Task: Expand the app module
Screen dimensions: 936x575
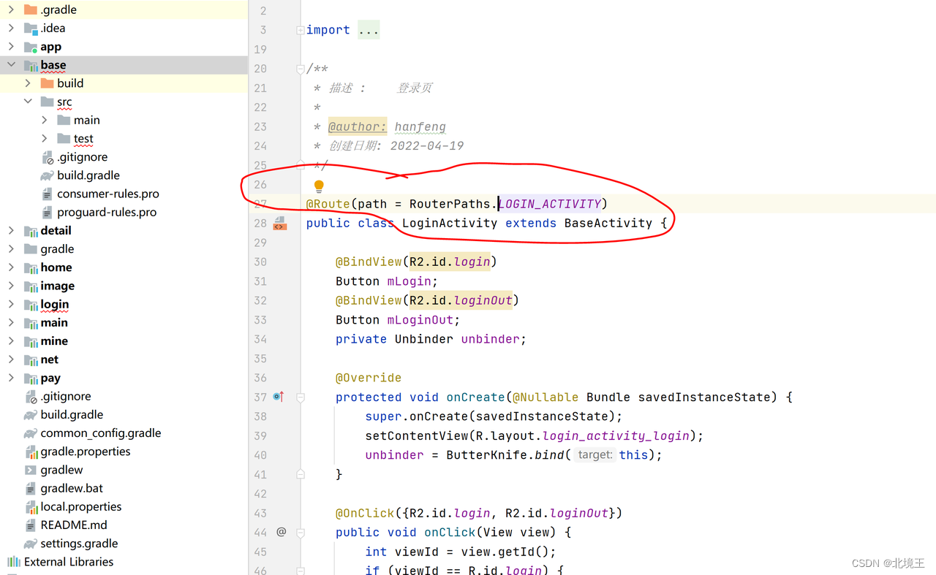Action: pos(11,47)
